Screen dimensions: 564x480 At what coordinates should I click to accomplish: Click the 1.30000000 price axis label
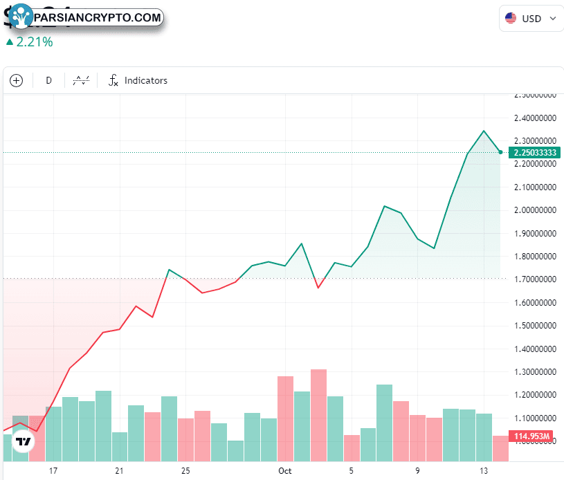click(535, 372)
